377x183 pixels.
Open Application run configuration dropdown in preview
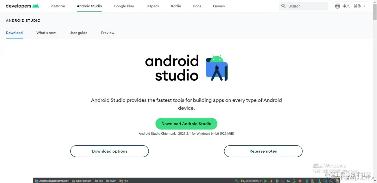click(251, 181)
